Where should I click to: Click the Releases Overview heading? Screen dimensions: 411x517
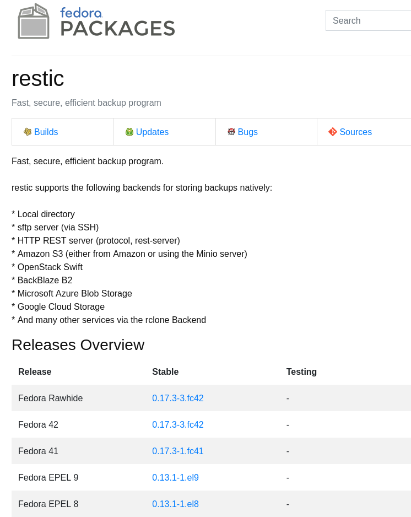(x=78, y=345)
